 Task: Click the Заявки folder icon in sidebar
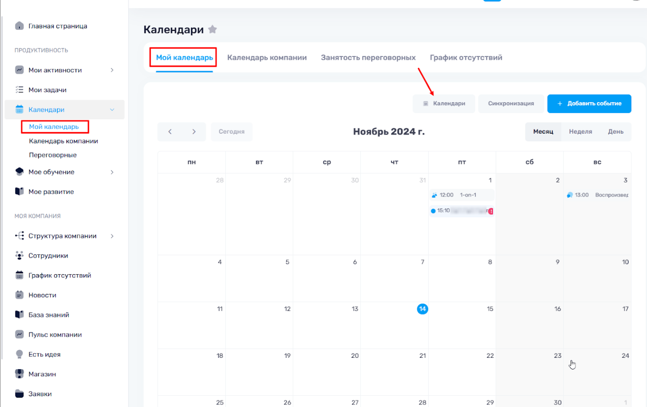pyautogui.click(x=19, y=394)
